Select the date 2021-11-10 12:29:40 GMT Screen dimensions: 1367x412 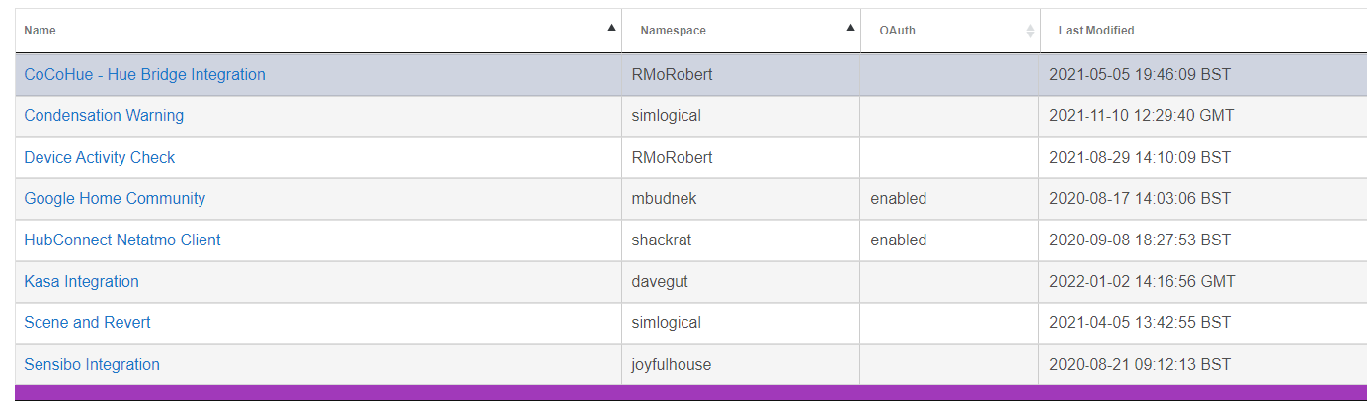pyautogui.click(x=1142, y=116)
